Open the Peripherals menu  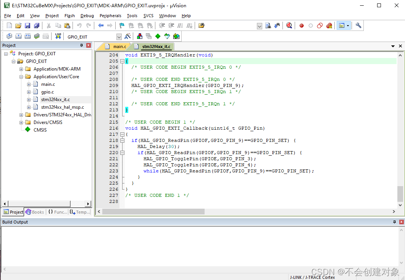coord(110,16)
